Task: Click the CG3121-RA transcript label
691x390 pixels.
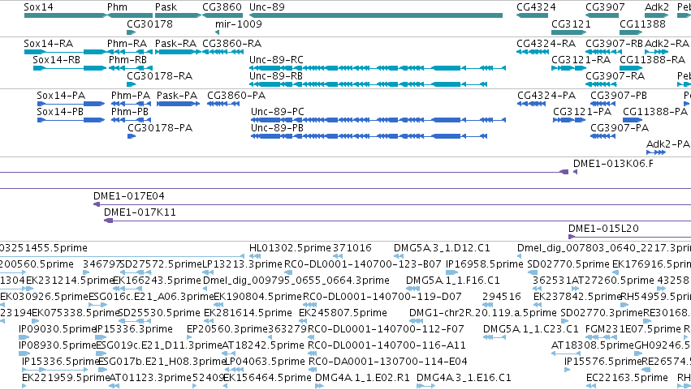Action: tap(581, 59)
